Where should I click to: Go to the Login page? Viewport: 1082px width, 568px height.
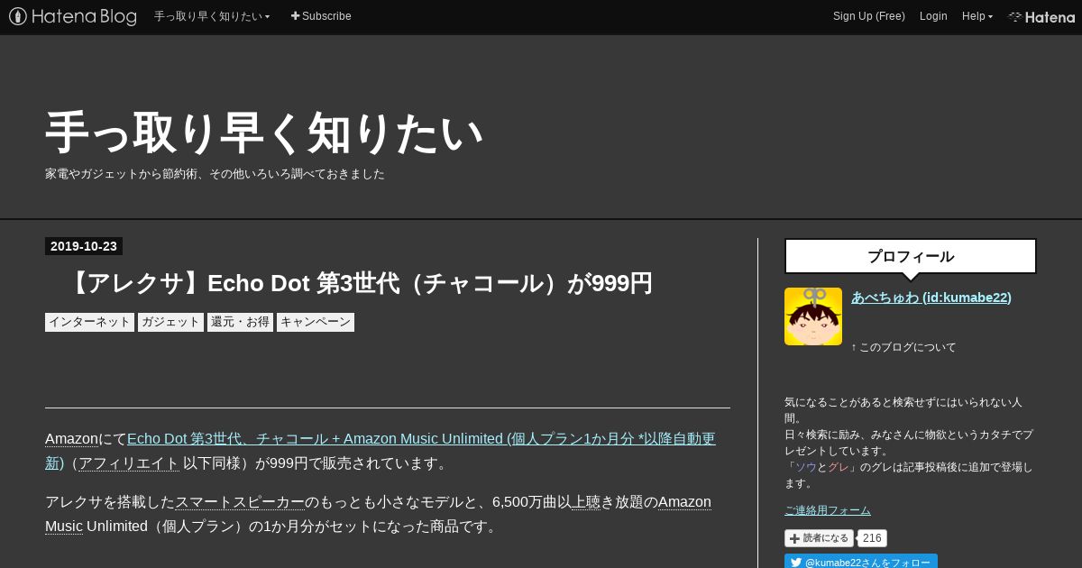933,16
